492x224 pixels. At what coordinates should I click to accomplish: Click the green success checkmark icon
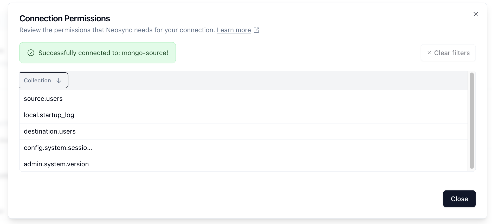pyautogui.click(x=31, y=53)
